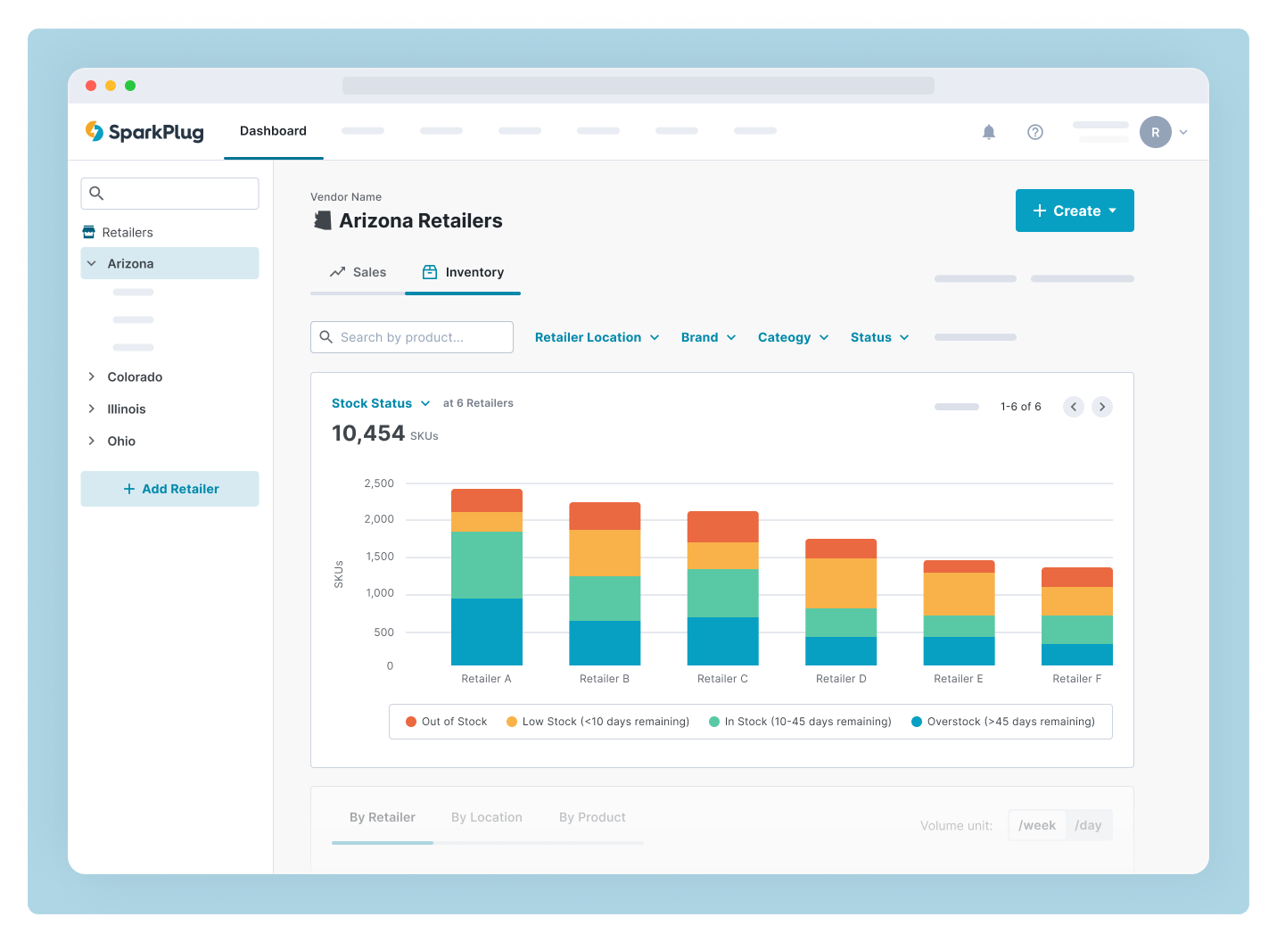Screen dimensions: 1277x942
Task: Open the Brand filter dropdown
Action: click(709, 337)
